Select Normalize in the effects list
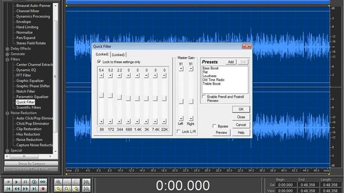344x193 pixels. (x=24, y=32)
